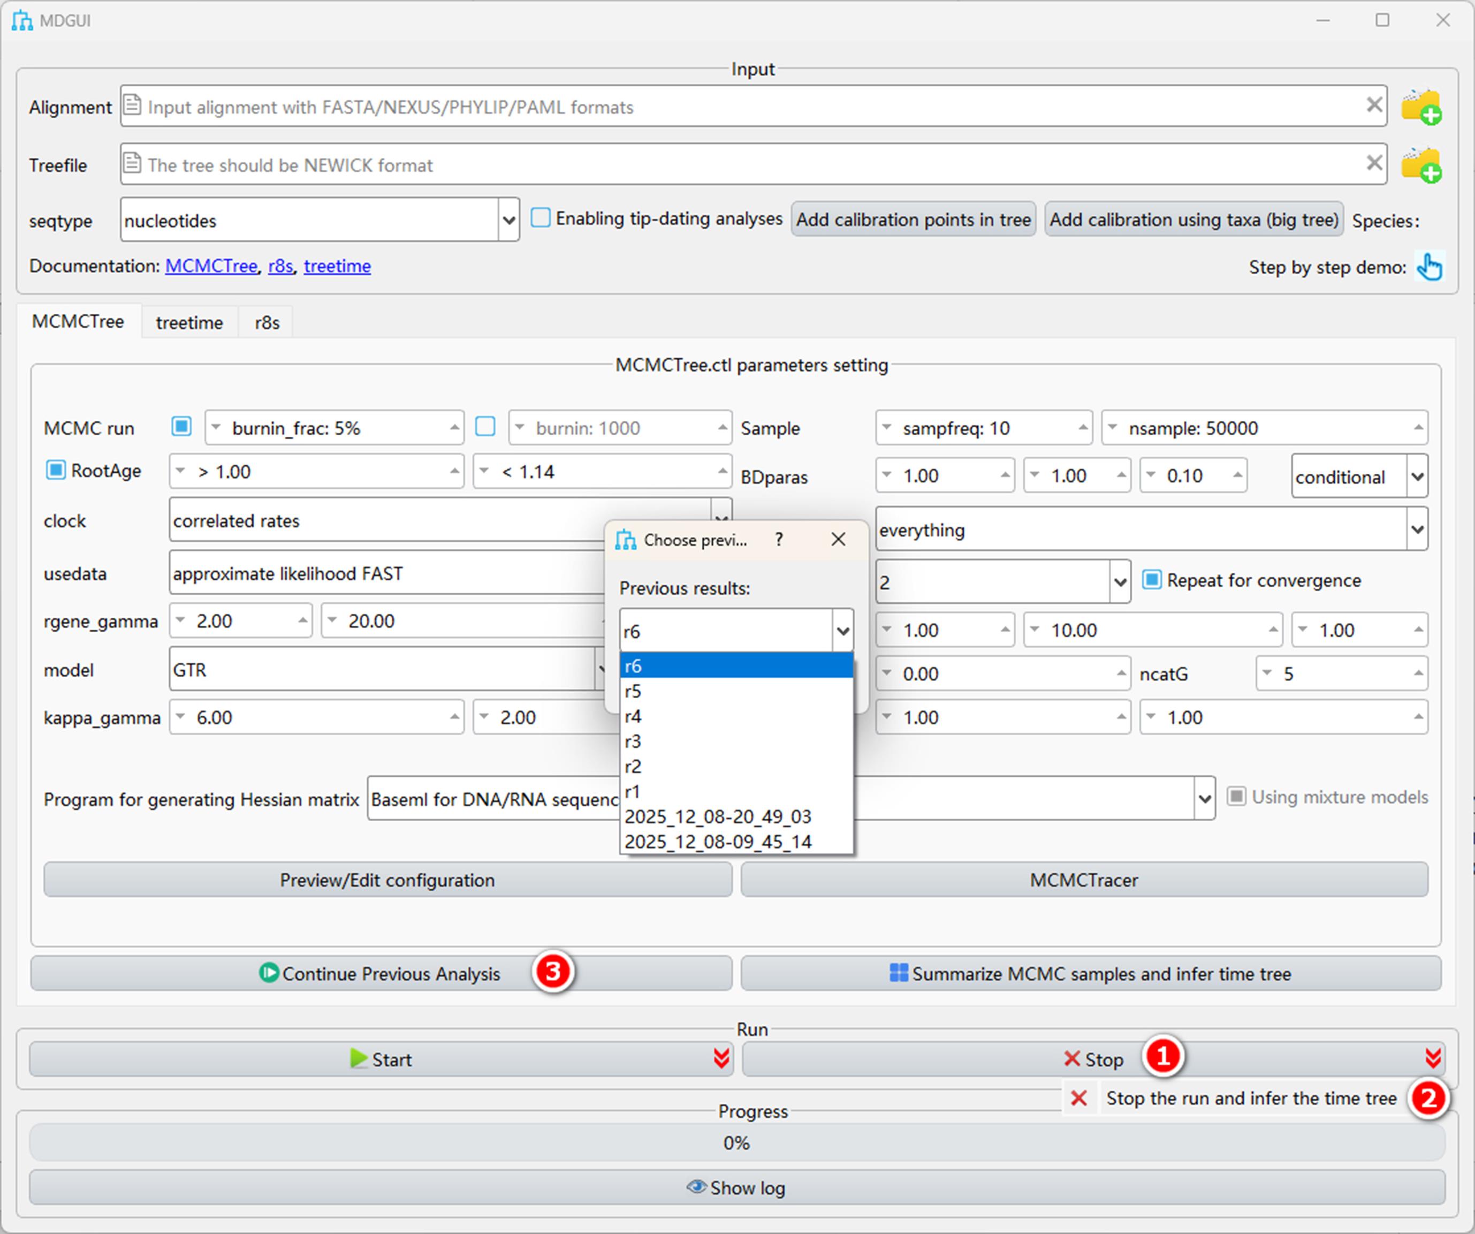Click the Treefile input field

tap(753, 164)
